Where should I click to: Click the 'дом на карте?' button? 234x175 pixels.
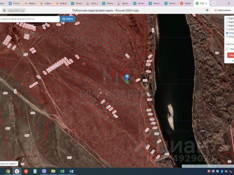[9, 164]
